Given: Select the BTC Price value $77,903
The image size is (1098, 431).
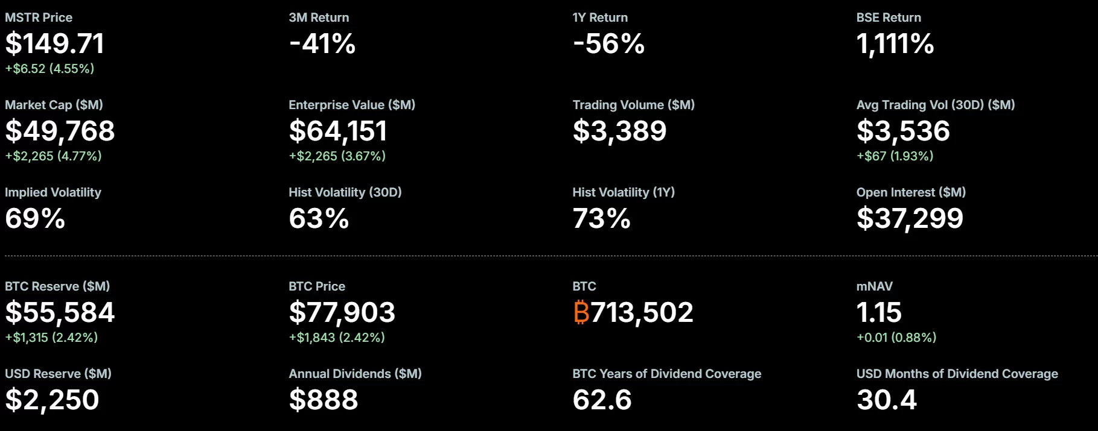Looking at the screenshot, I should click(342, 312).
